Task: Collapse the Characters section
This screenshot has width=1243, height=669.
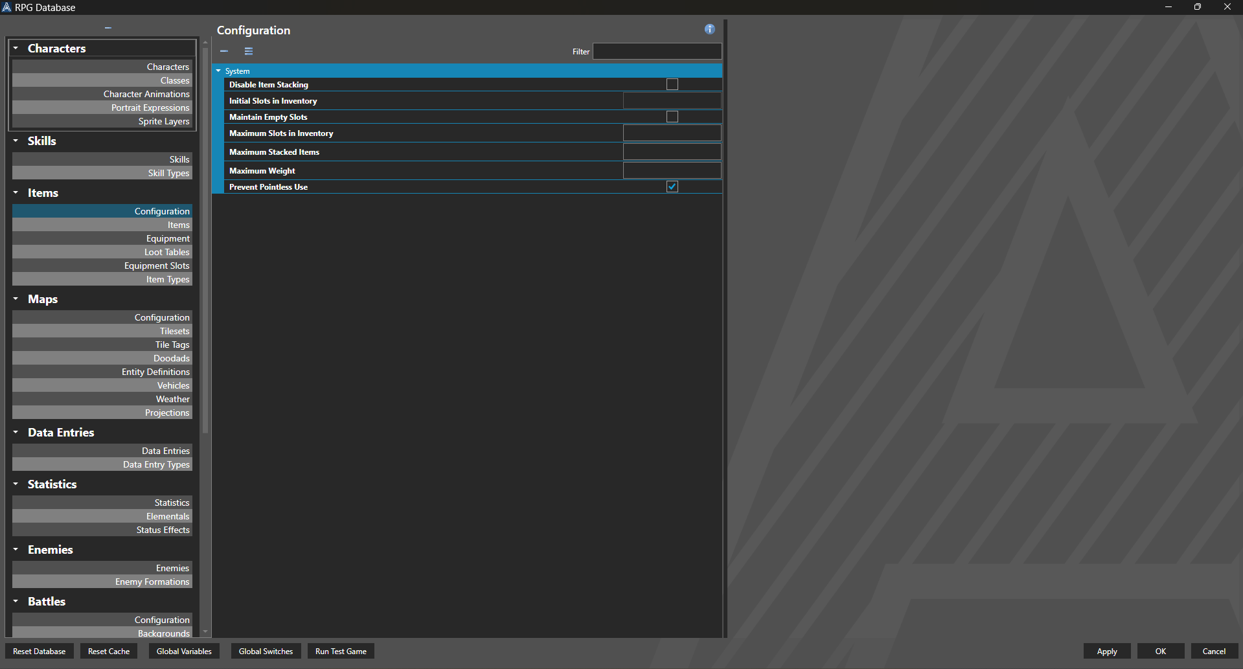Action: pyautogui.click(x=16, y=48)
